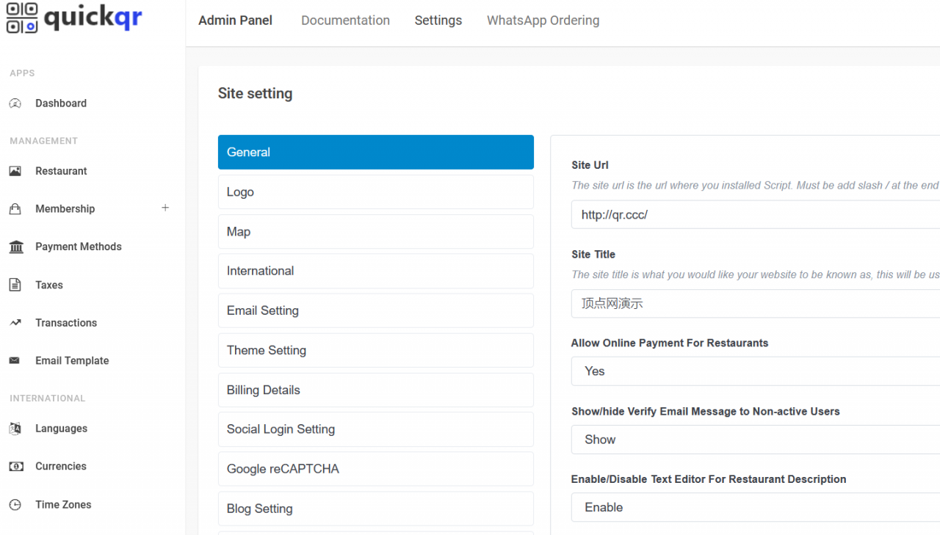Screen dimensions: 940x535
Task: Open Time Zones in the sidebar
Action: point(63,505)
